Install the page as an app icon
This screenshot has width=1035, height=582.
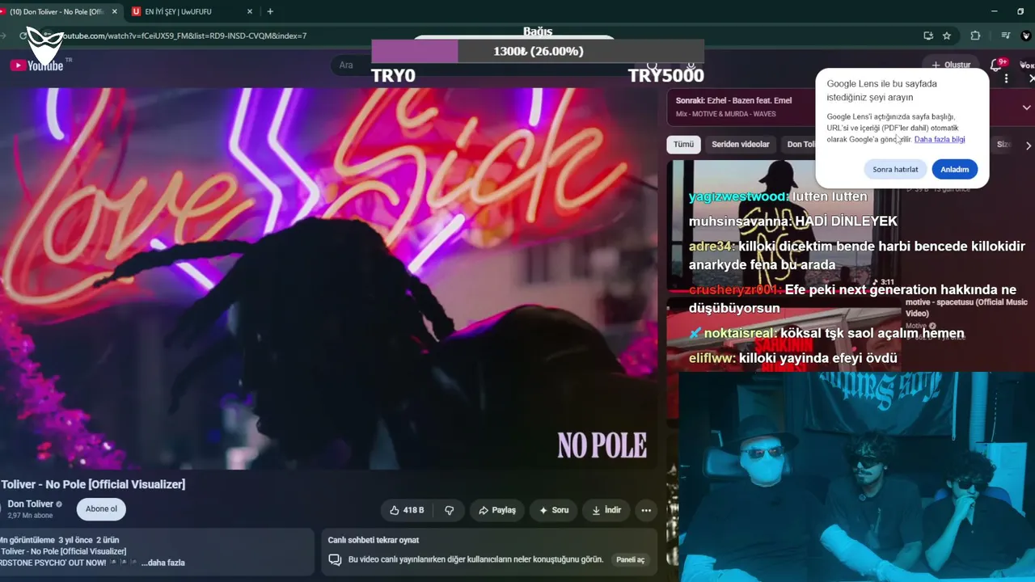pos(928,36)
